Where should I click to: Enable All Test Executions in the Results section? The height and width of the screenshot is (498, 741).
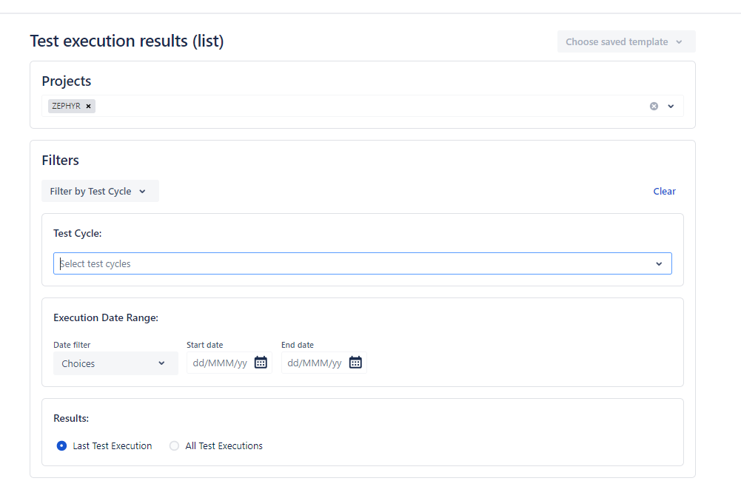point(173,445)
